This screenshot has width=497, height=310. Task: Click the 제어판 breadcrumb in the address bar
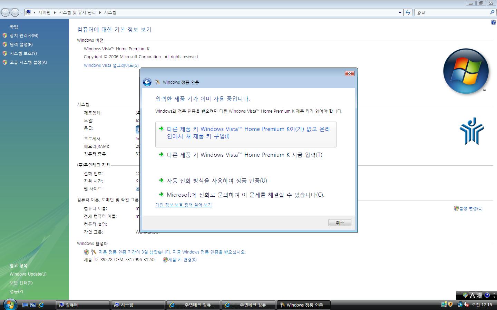click(x=45, y=12)
